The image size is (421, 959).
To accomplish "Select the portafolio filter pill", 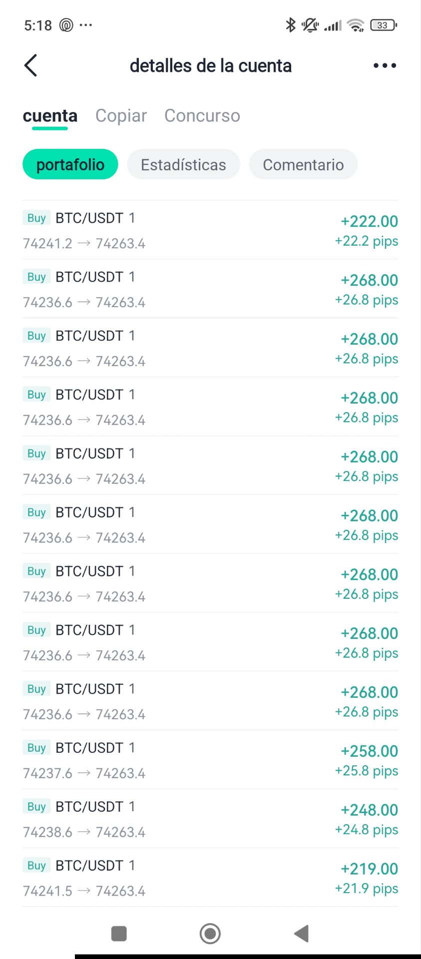I will 70,164.
